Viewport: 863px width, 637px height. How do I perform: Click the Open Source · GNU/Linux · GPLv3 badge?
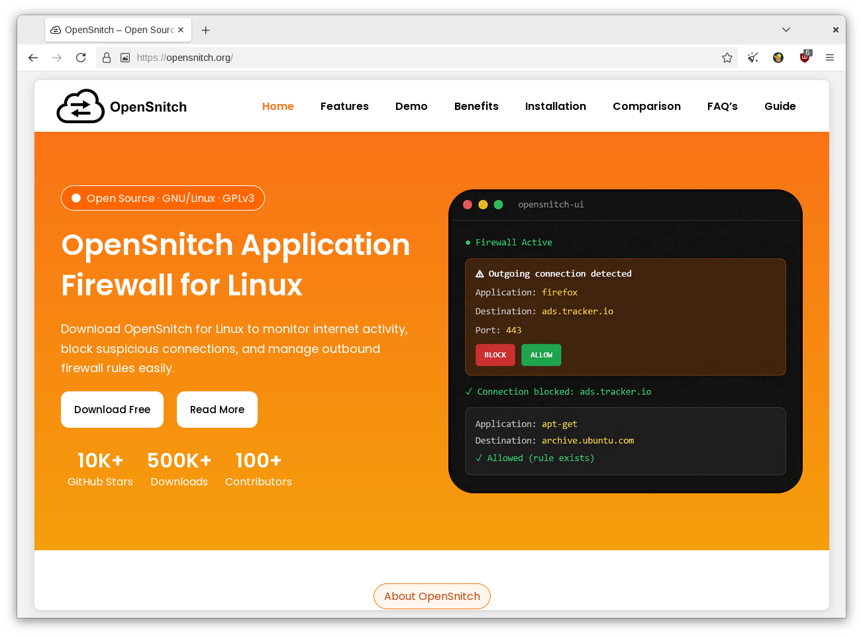(x=163, y=198)
